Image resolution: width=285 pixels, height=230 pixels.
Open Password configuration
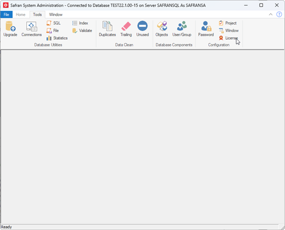pyautogui.click(x=206, y=29)
